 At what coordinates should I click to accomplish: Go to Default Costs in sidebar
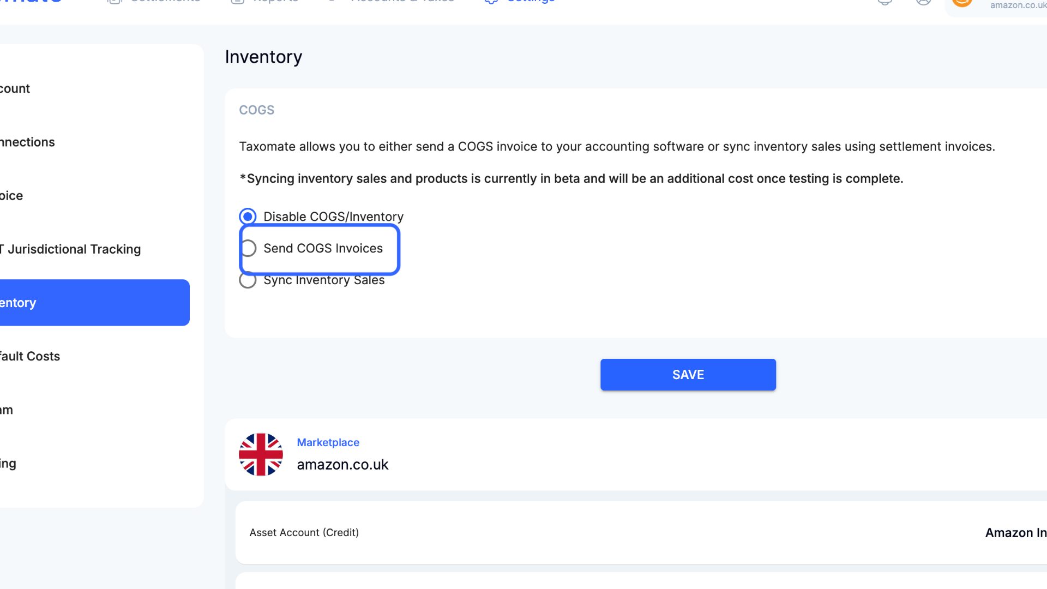click(x=30, y=356)
